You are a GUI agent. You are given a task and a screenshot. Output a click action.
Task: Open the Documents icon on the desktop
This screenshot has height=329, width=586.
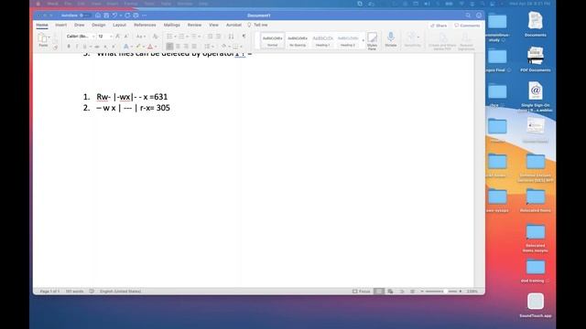coord(535,25)
